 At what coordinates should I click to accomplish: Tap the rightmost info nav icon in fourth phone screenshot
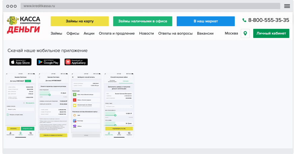(x=129, y=133)
